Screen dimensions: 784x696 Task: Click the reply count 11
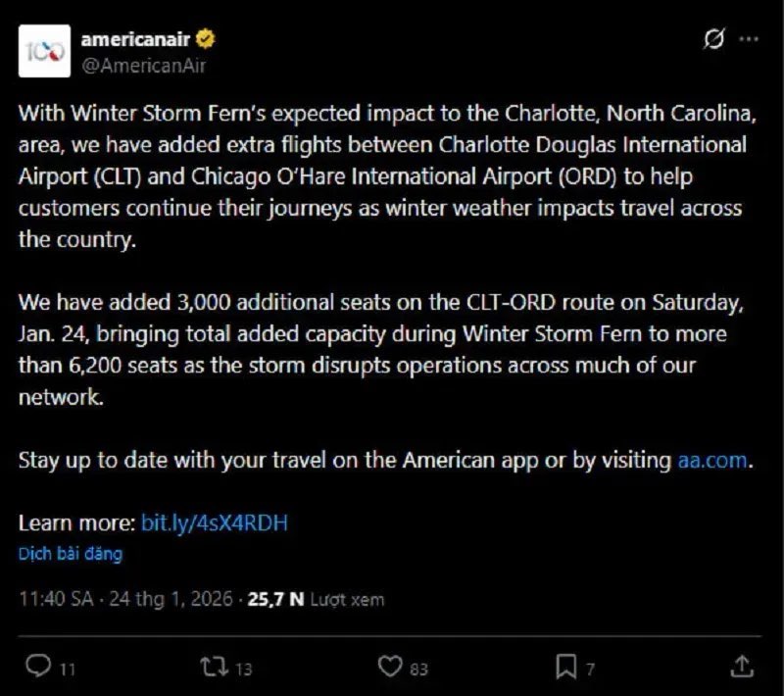(67, 670)
